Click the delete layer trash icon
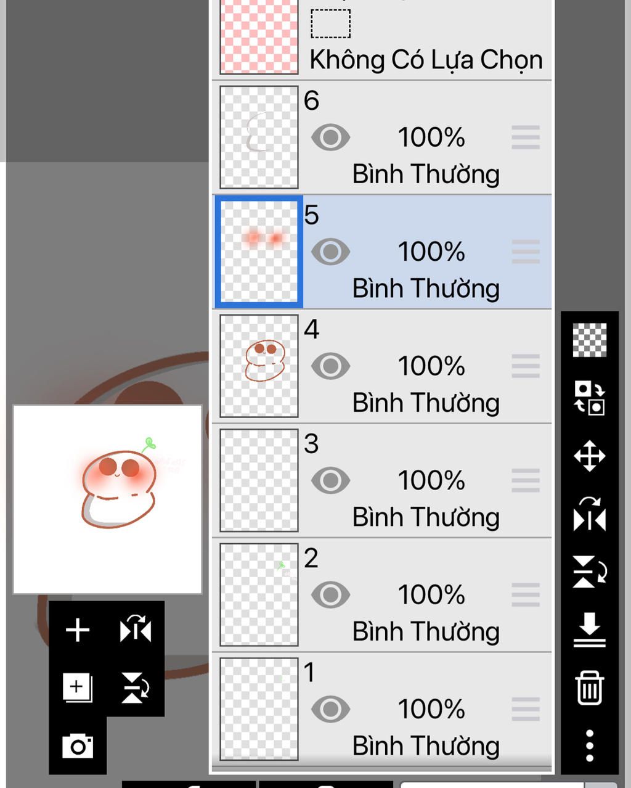This screenshot has height=788, width=631. point(590,687)
